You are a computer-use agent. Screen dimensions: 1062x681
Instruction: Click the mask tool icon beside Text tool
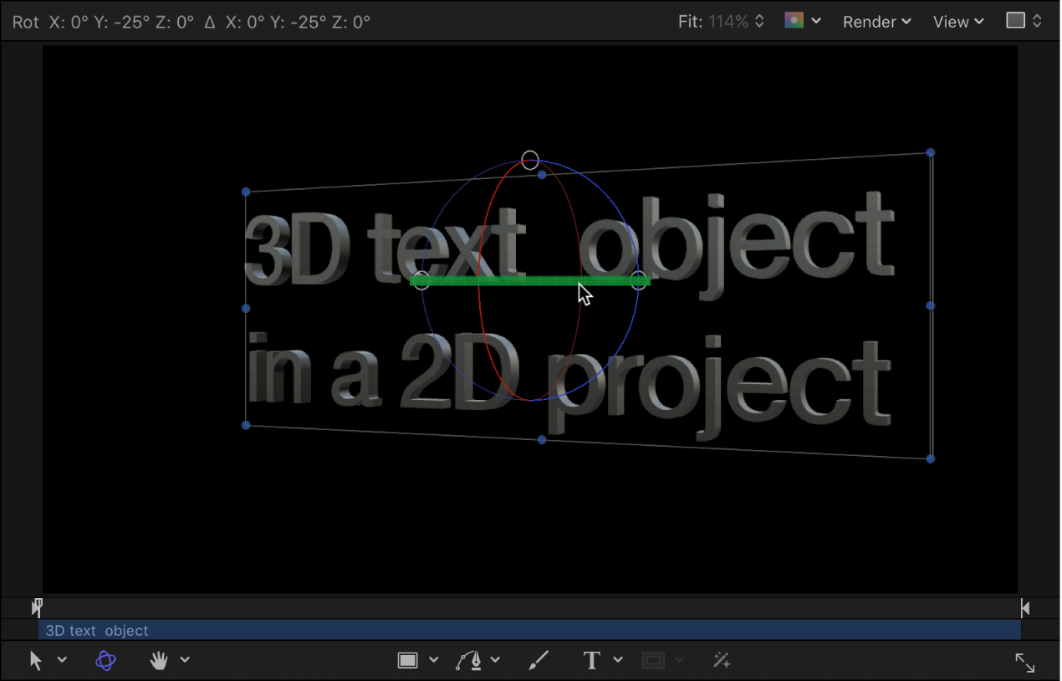click(654, 659)
